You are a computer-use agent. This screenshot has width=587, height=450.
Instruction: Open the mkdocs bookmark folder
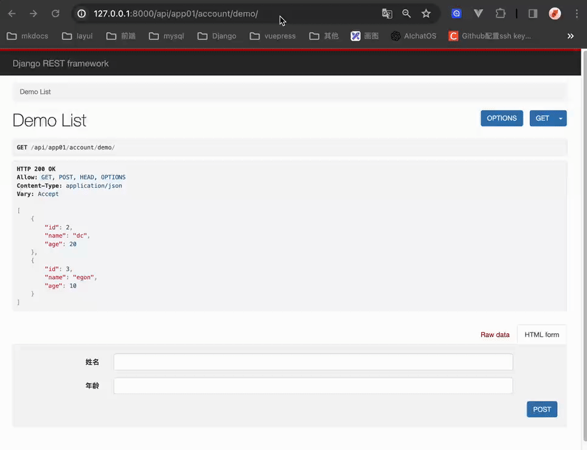point(27,36)
